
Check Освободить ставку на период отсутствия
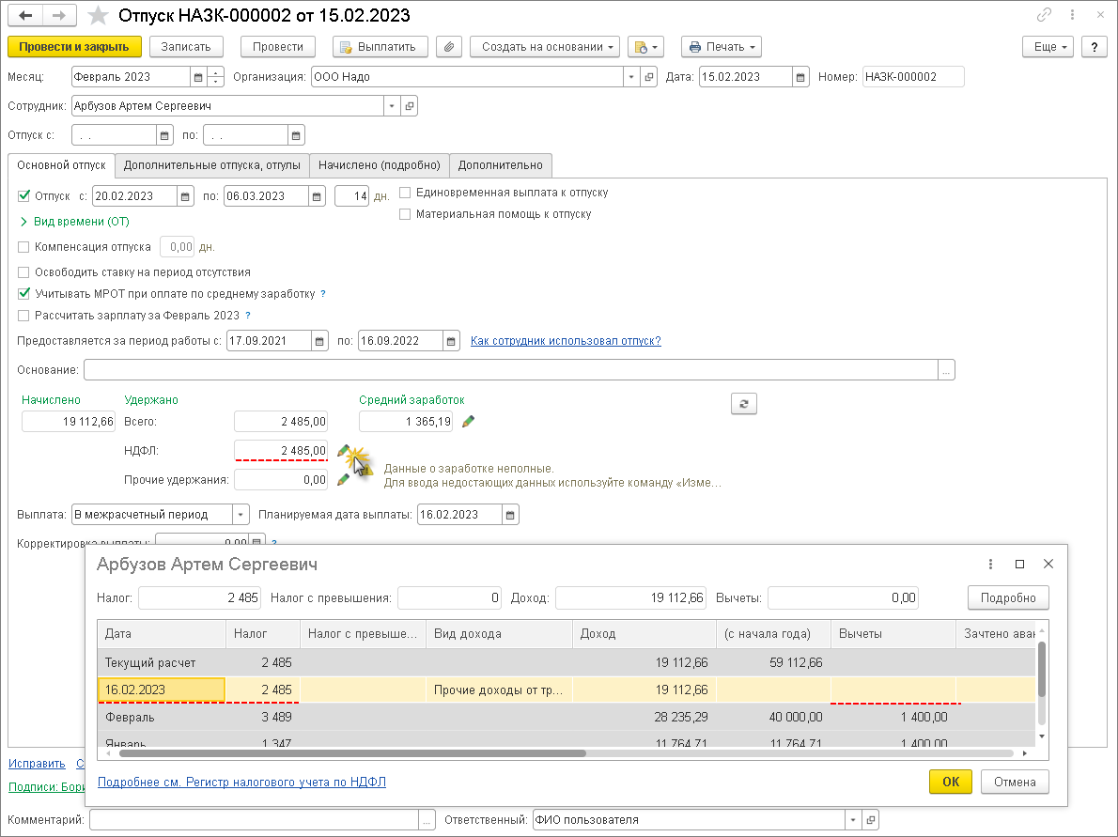[23, 272]
